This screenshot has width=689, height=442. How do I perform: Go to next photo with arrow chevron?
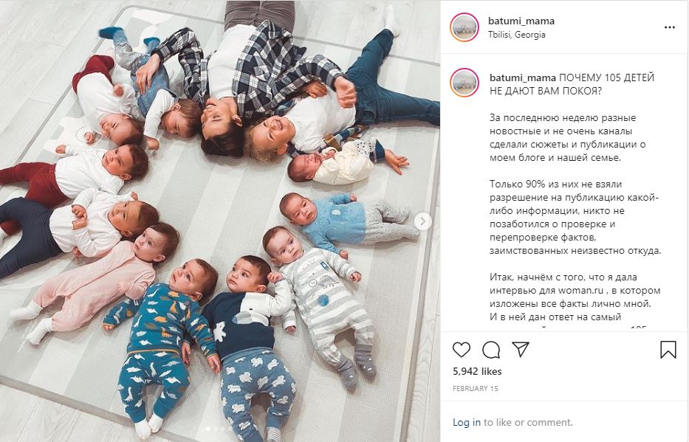[x=422, y=221]
